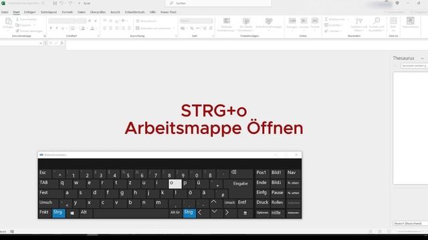Open the Deutsch language dropdown in Thesaurus pane
The width and height of the screenshot is (428, 240).
coord(410,223)
